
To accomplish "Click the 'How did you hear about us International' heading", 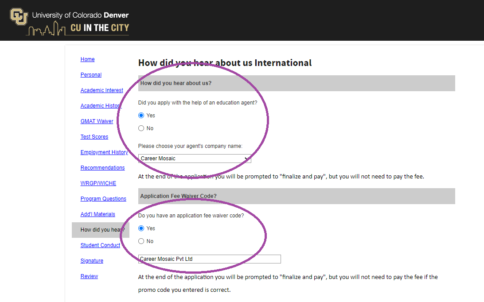I will [225, 63].
